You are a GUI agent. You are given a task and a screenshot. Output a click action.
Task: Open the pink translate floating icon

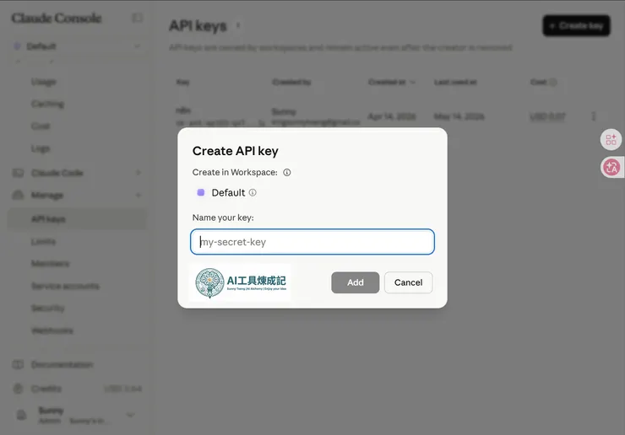611,167
